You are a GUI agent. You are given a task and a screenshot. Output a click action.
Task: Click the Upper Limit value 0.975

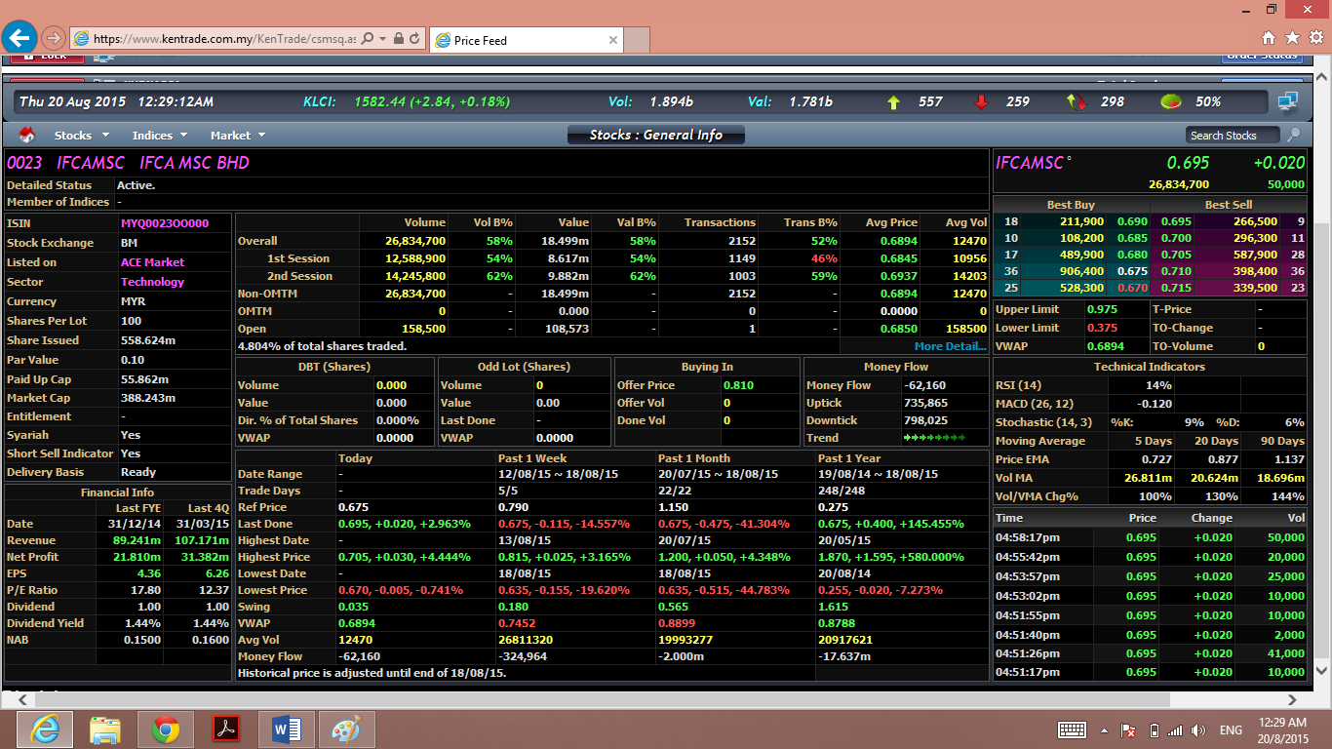click(x=1102, y=309)
